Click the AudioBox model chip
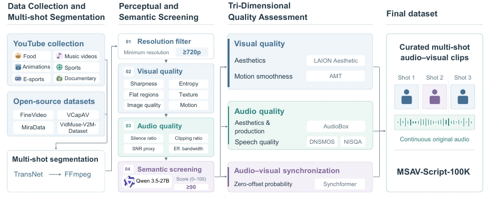Image resolution: width=499 pixels, height=199 pixels. tap(336, 126)
